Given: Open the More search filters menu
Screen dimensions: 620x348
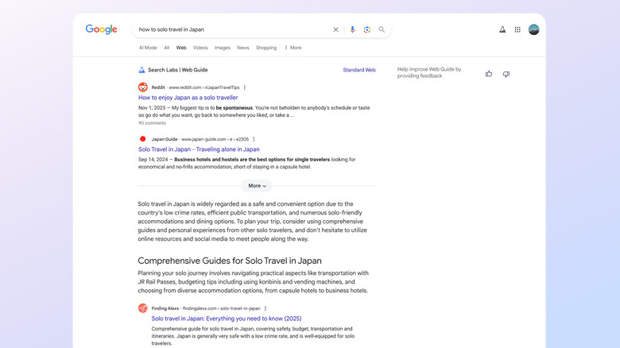Looking at the screenshot, I should (x=293, y=48).
